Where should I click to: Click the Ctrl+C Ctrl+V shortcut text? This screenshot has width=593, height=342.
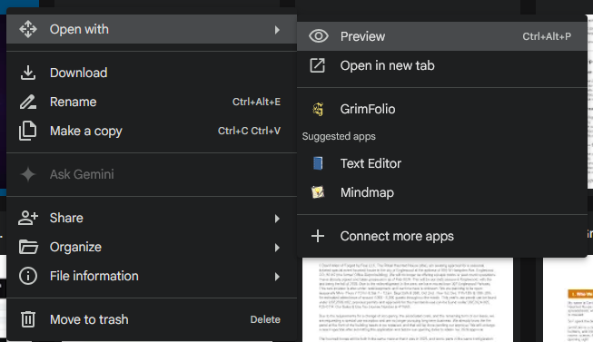point(249,131)
